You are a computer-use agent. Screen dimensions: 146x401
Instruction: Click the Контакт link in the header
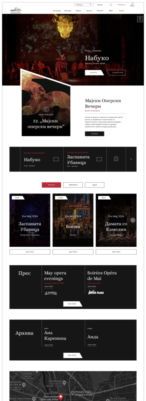100,5
